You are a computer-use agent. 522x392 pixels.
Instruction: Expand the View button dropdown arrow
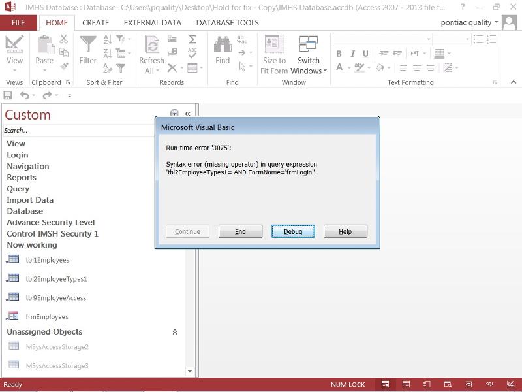[14, 71]
